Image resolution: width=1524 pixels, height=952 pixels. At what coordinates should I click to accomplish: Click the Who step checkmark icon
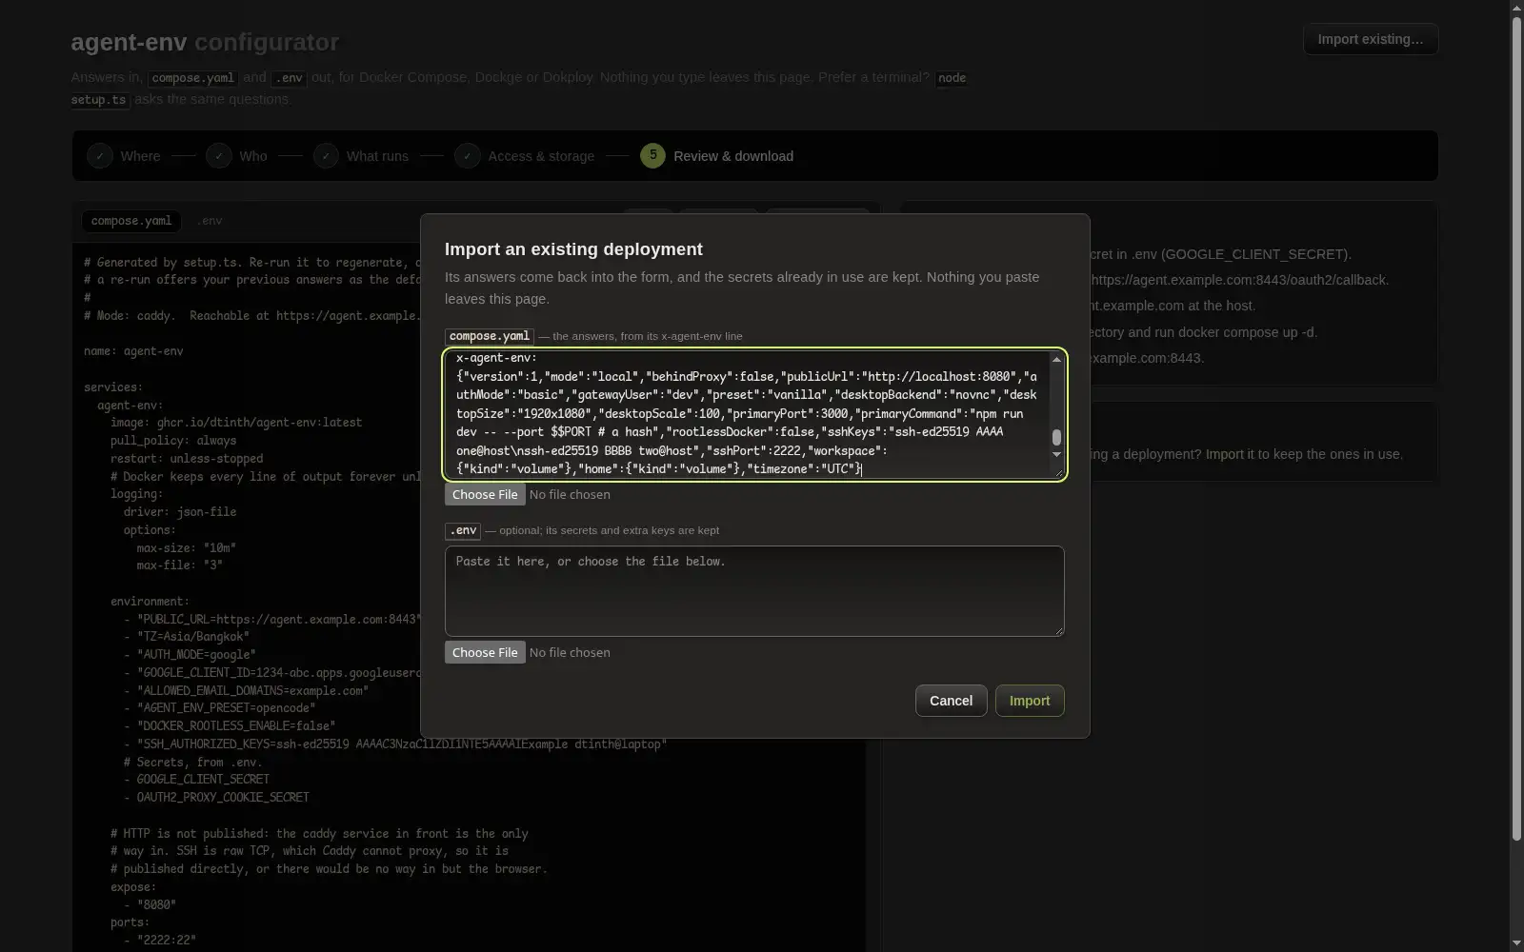coord(219,156)
